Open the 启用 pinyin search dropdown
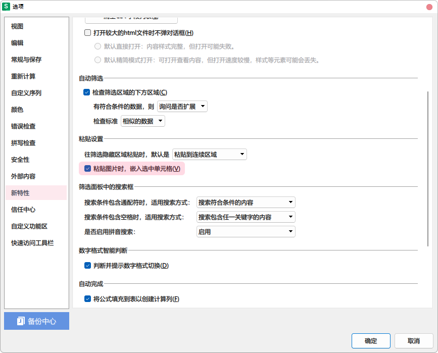 pos(246,232)
